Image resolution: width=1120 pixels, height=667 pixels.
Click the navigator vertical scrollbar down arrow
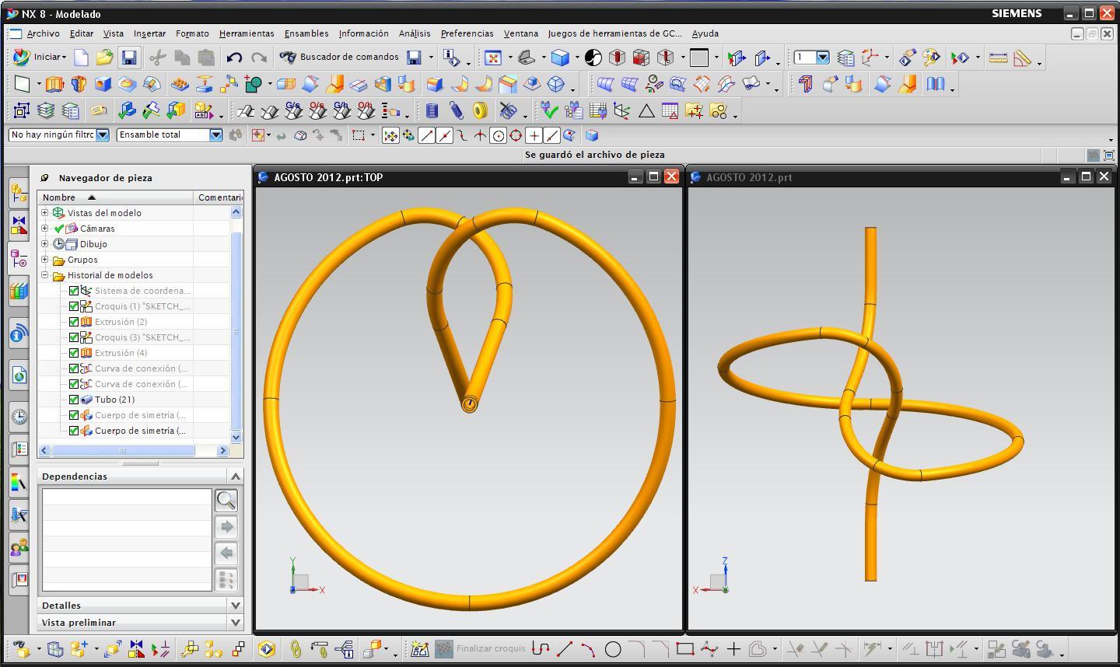(x=236, y=438)
